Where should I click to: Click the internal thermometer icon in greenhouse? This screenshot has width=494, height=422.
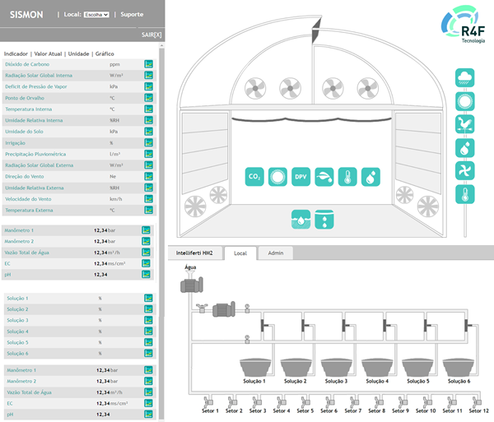347,177
